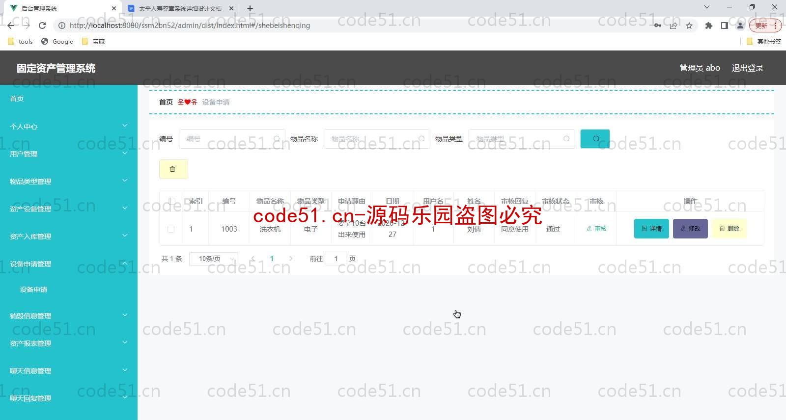
Task: Open 首页 in the sidebar
Action: tap(69, 99)
